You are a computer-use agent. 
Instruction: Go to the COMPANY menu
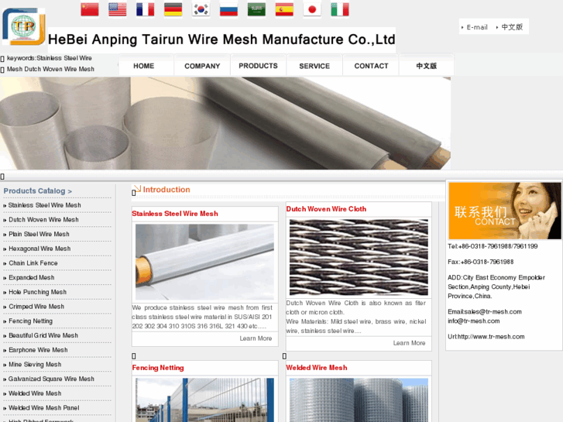[x=202, y=66]
